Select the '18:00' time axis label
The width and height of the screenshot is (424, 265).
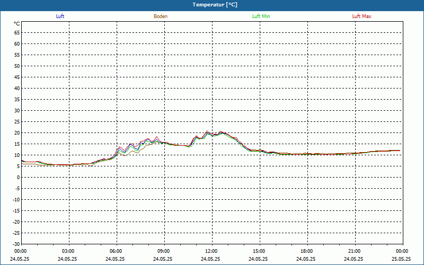click(x=307, y=251)
